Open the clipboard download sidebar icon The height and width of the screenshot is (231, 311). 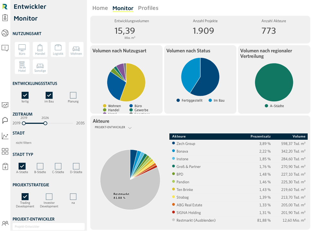coord(5,166)
